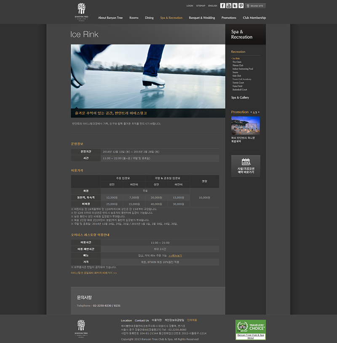Click the 12,500원 weekday adult price
The image size is (337, 343).
[112, 197]
